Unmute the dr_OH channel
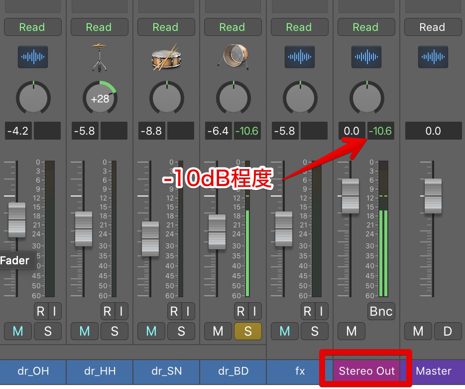The height and width of the screenshot is (389, 465). (x=18, y=331)
